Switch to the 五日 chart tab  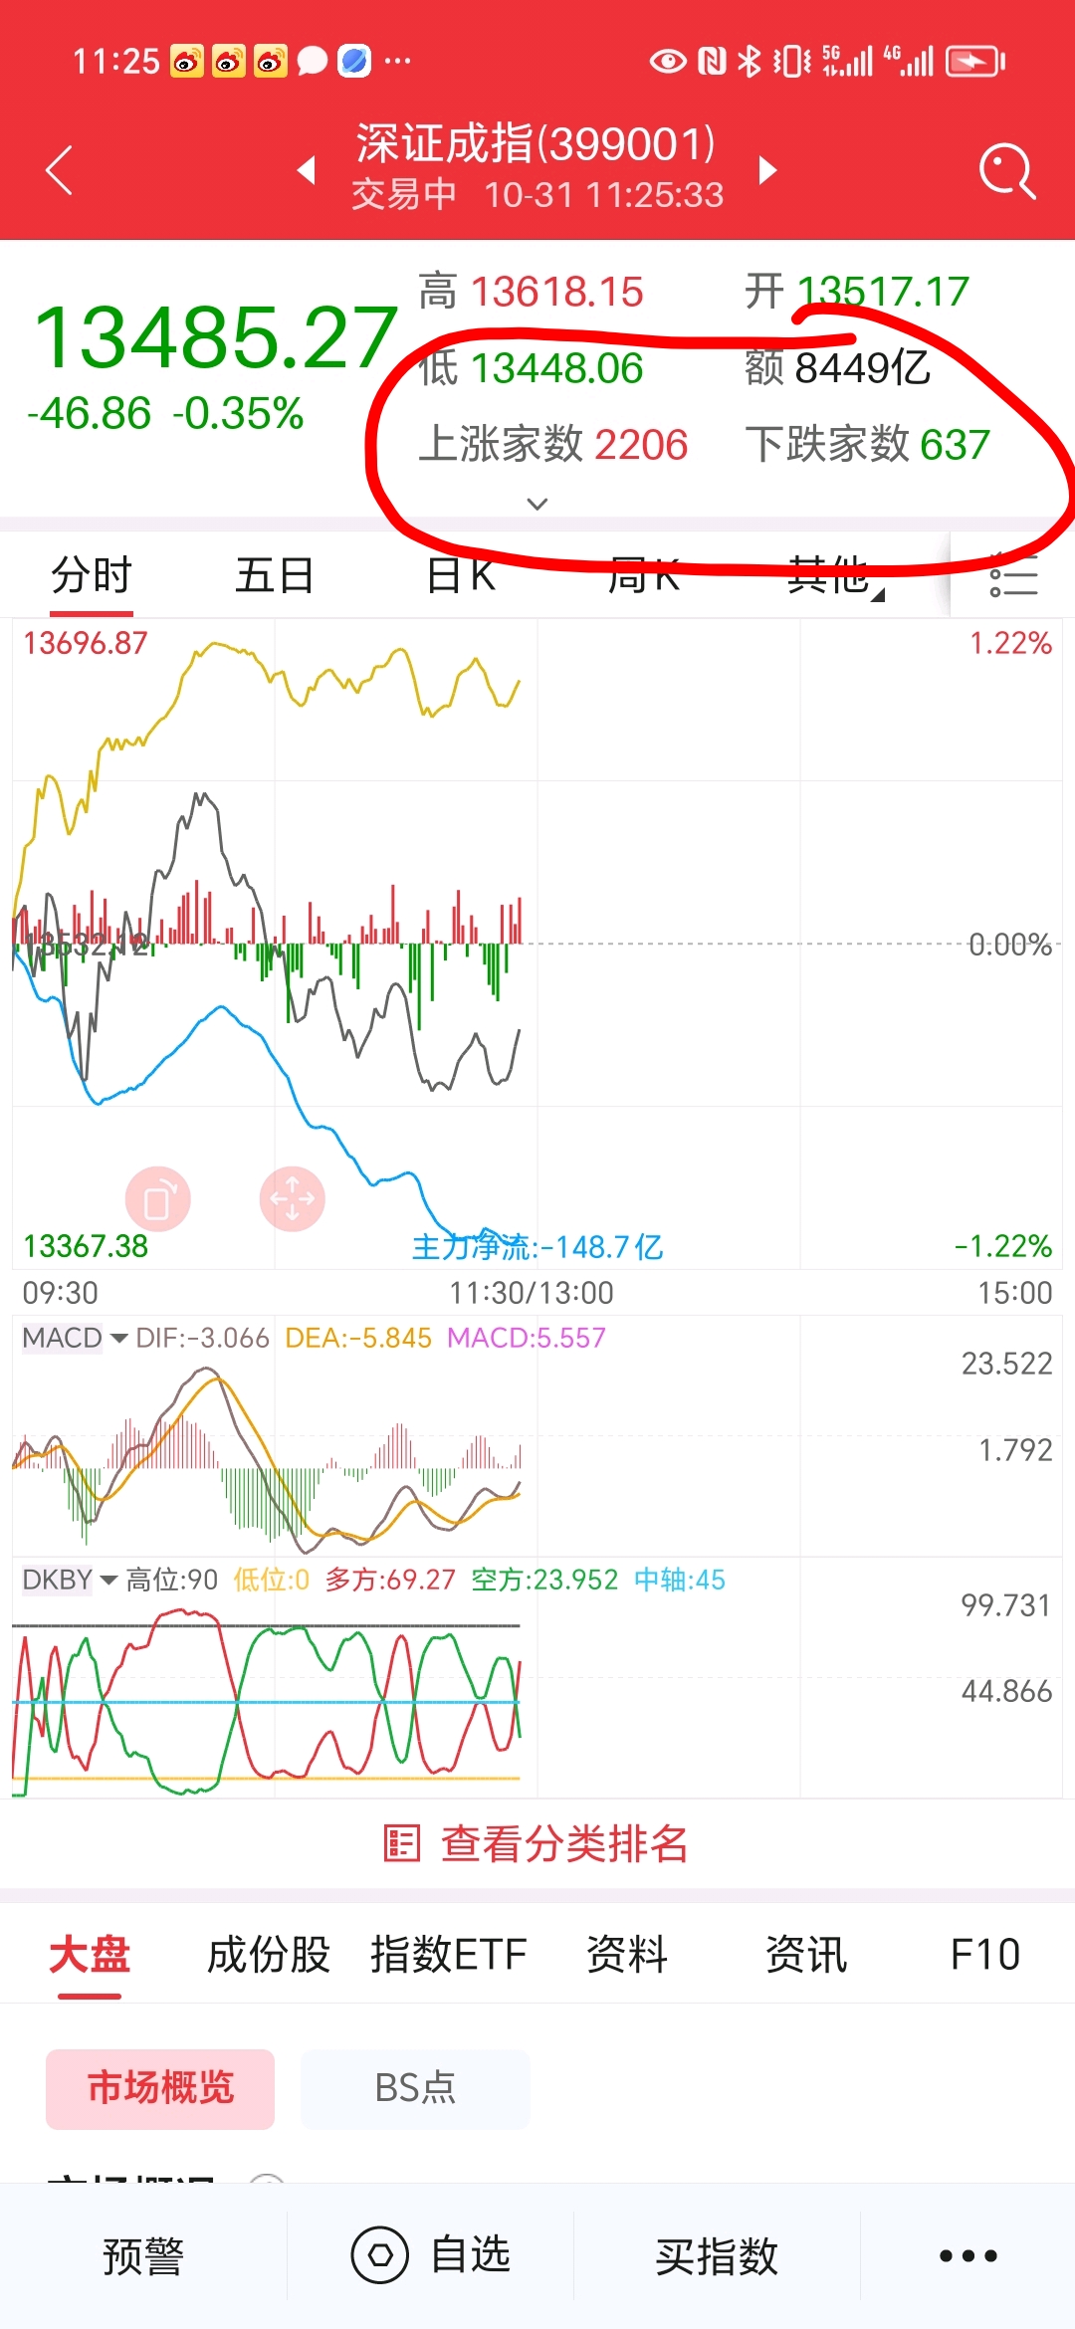coord(274,575)
